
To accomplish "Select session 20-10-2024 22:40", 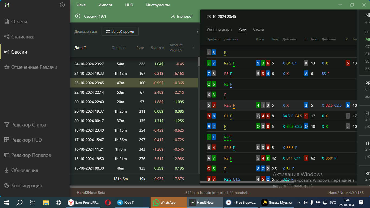I will tap(134, 102).
